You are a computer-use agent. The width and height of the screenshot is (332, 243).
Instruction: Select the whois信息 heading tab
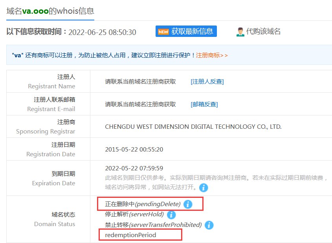click(50, 11)
